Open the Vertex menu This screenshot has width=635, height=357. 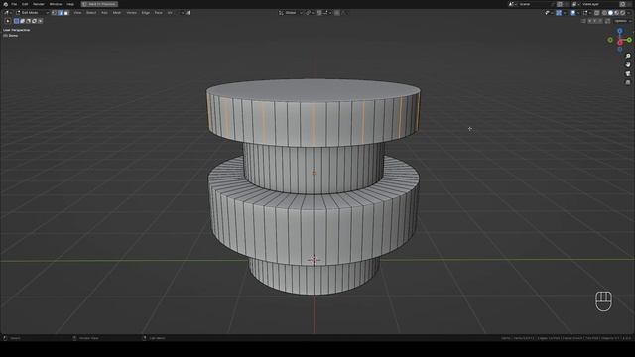pos(131,13)
